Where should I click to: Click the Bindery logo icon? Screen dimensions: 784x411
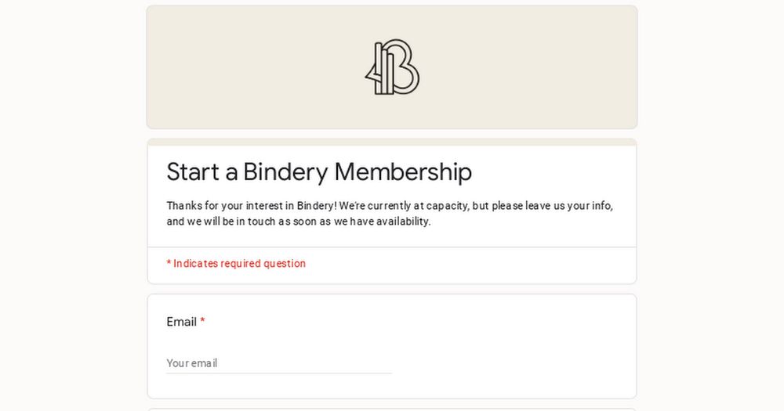[x=392, y=67]
